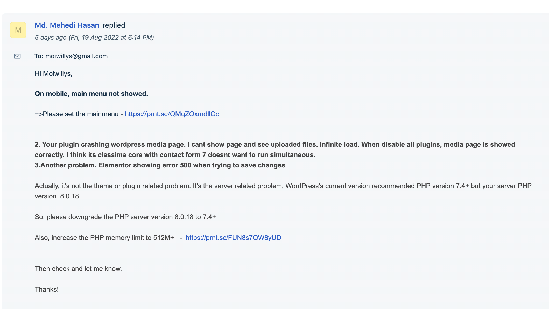Click the please downgrade the PHP server line

tap(125, 217)
